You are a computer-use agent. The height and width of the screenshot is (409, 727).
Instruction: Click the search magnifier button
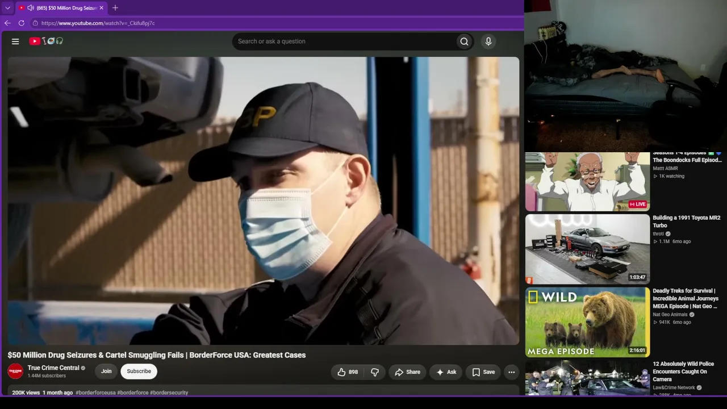pyautogui.click(x=464, y=41)
